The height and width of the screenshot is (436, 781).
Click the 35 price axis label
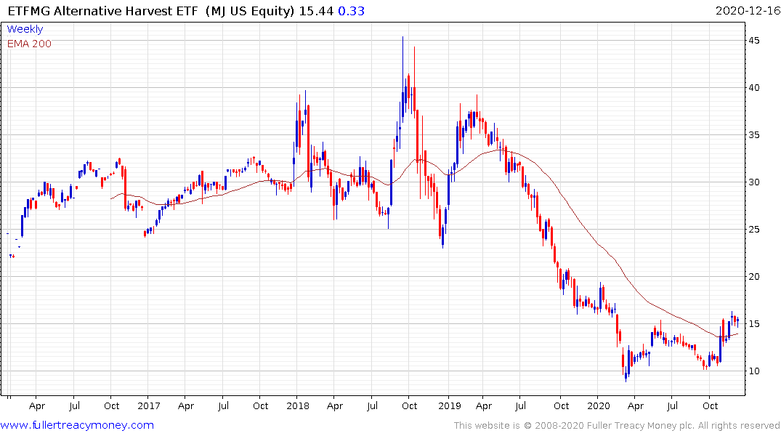753,135
